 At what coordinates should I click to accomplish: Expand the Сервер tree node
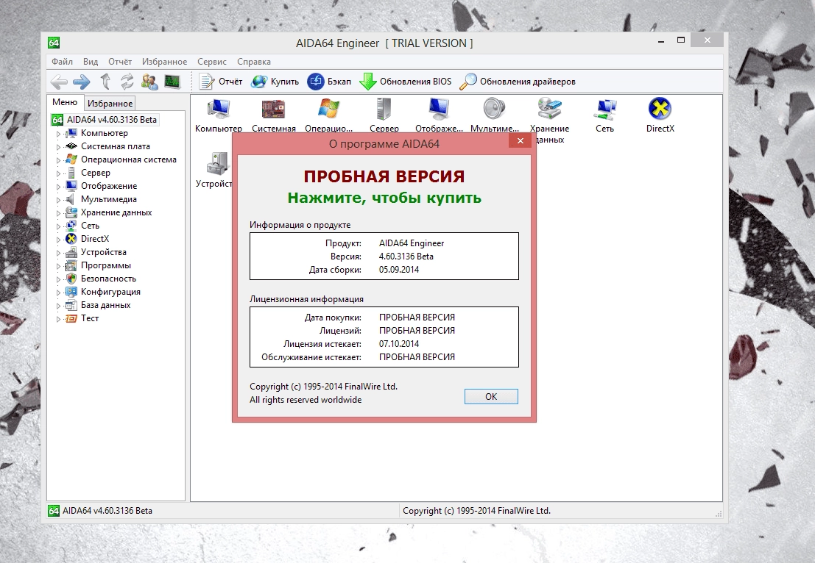pos(58,173)
